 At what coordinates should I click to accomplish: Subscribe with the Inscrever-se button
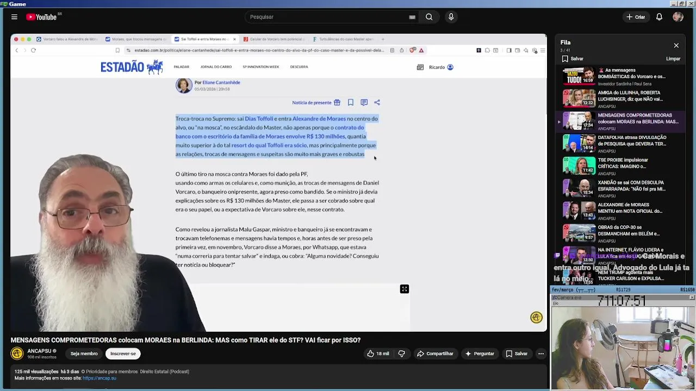point(123,354)
